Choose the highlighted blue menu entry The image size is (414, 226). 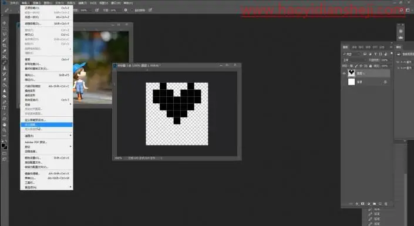46,124
